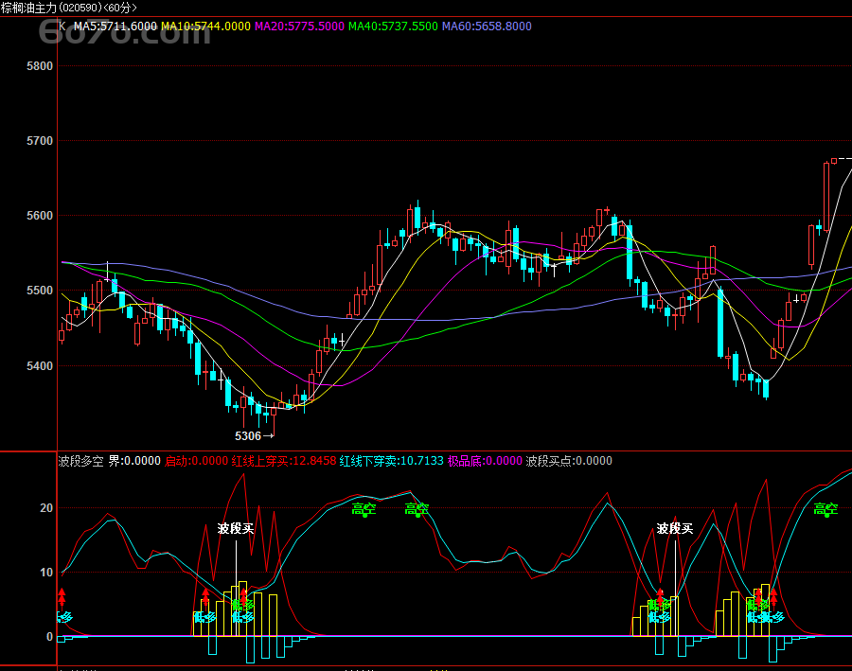Select the 红线下穿卖:10.7133 value
Image resolution: width=852 pixels, height=671 pixels.
click(392, 461)
